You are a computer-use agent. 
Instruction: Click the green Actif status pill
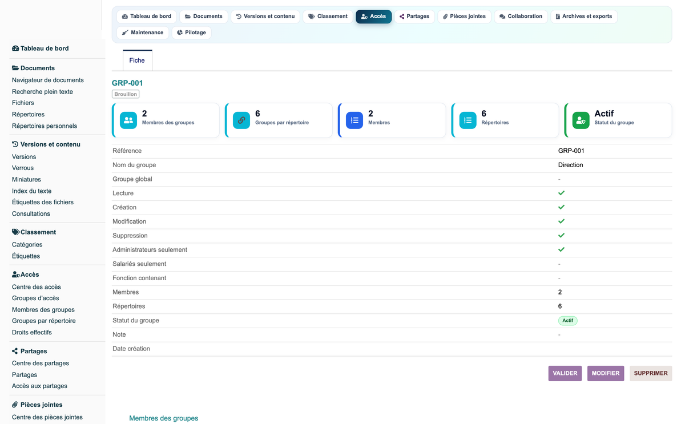tap(568, 321)
